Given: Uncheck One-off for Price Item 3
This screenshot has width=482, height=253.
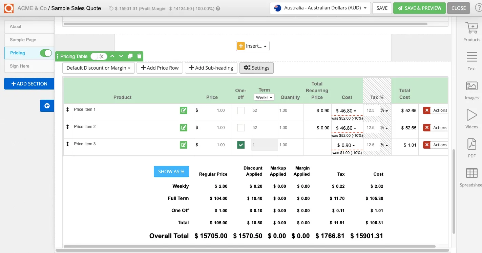Looking at the screenshot, I should pyautogui.click(x=240, y=145).
